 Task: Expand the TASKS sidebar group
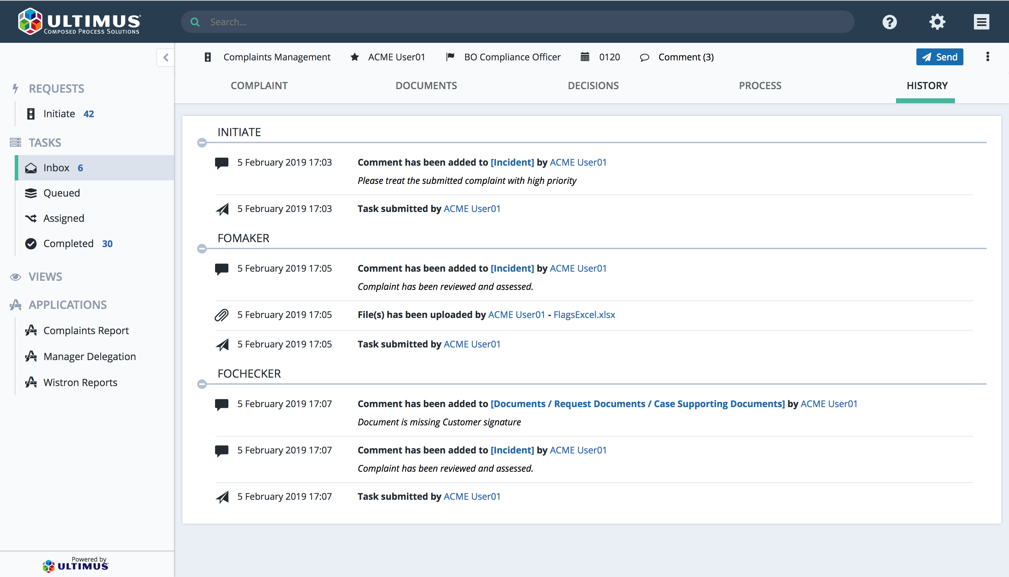[45, 142]
